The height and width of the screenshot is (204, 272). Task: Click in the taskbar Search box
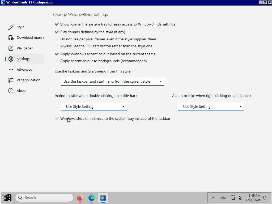(44, 198)
